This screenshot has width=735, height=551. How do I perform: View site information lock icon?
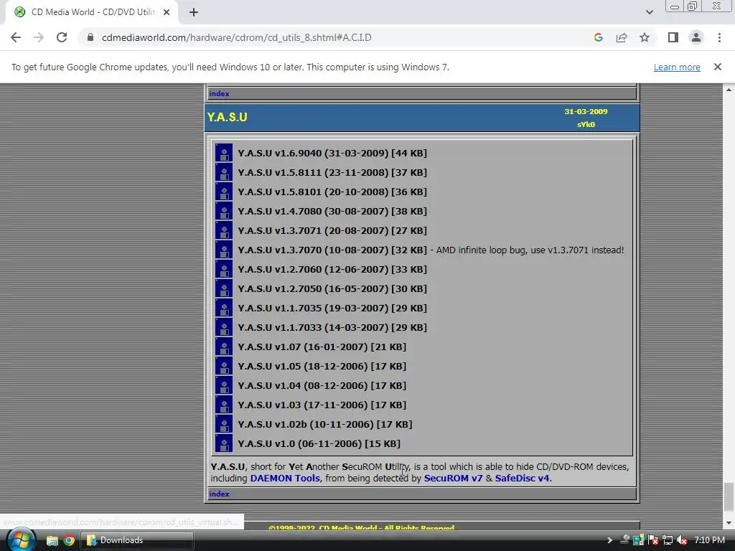90,37
